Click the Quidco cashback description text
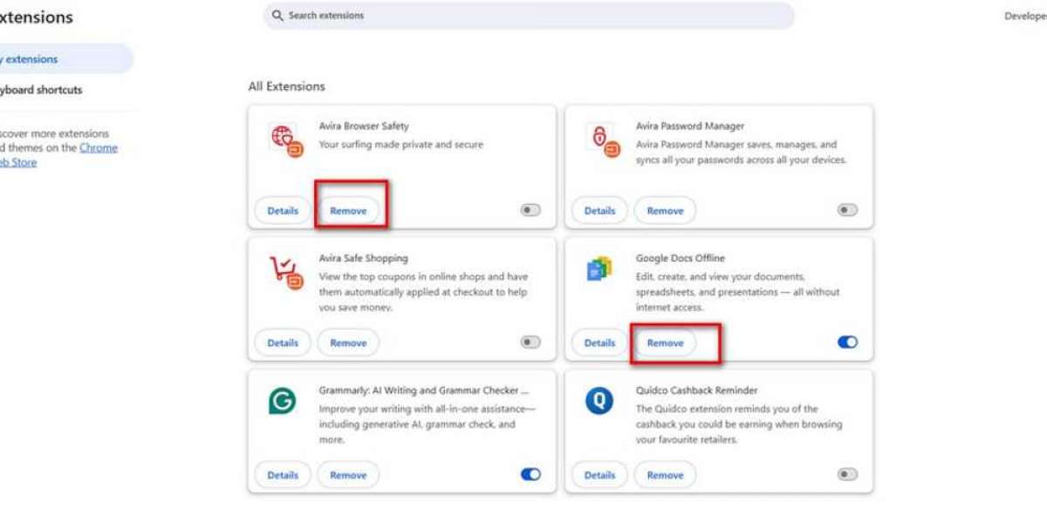The image size is (1047, 523). (x=740, y=425)
